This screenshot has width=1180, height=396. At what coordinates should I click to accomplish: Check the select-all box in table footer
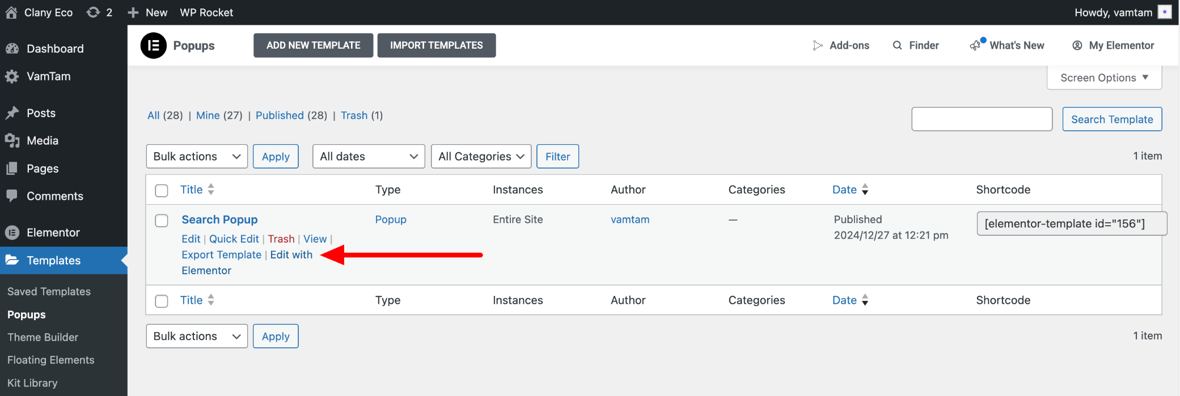(x=162, y=301)
